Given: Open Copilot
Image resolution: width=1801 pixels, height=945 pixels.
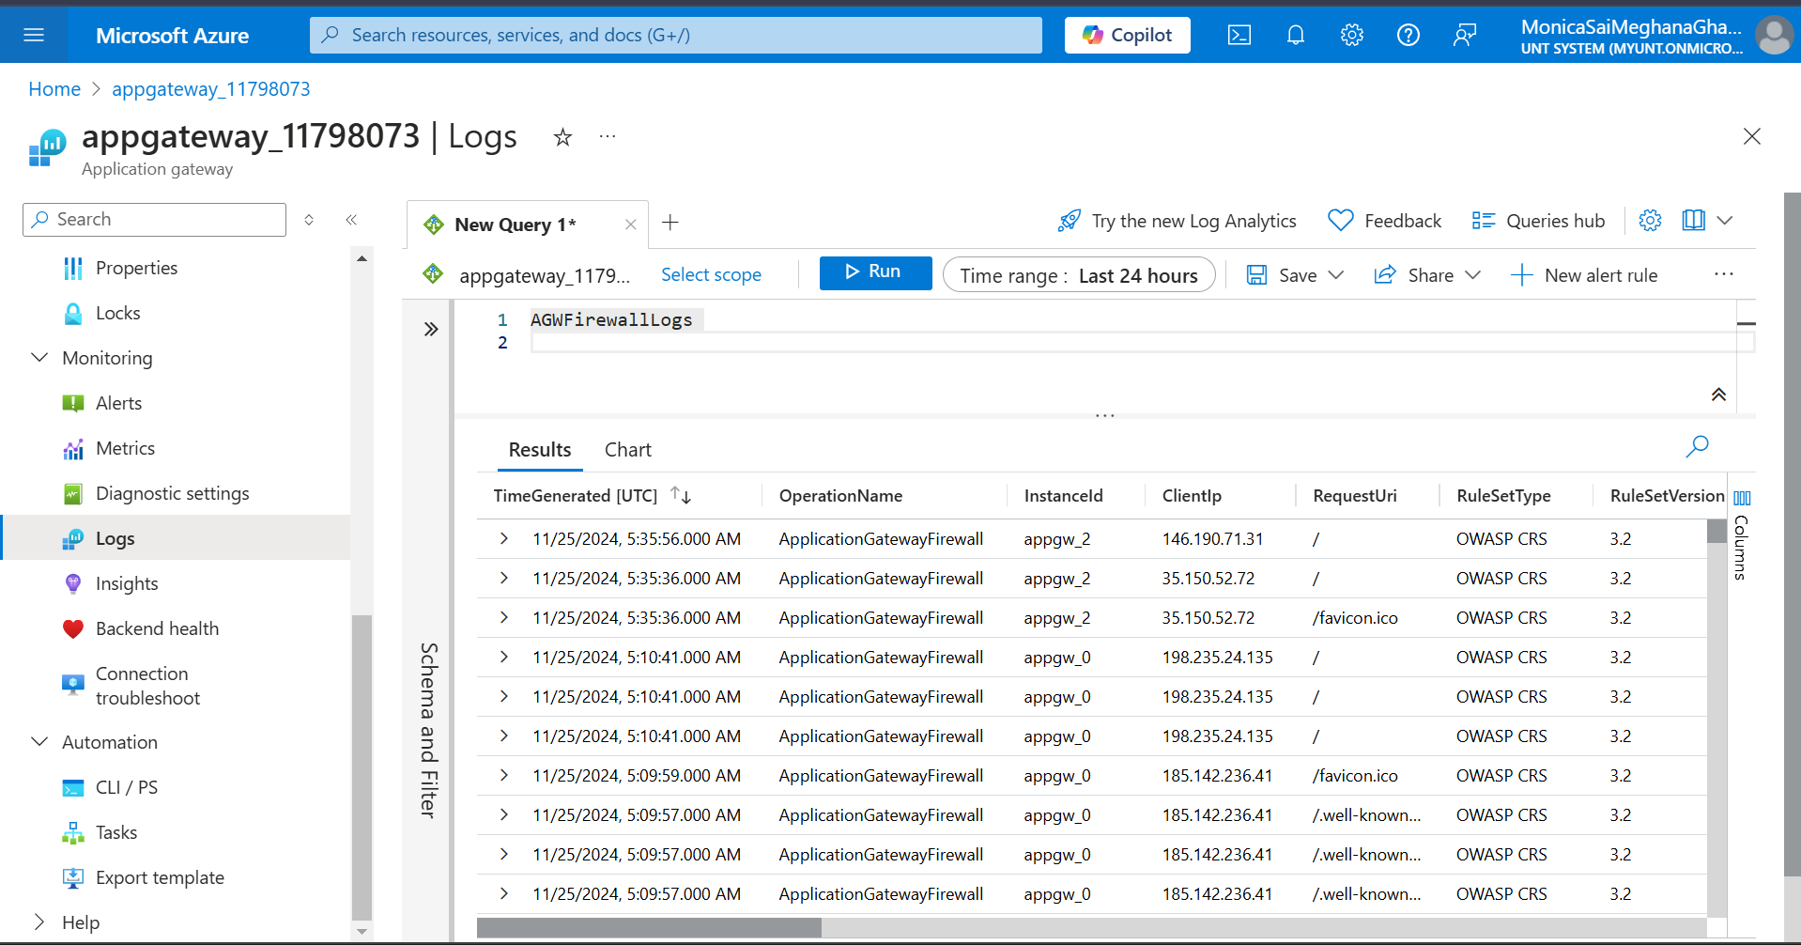Looking at the screenshot, I should tap(1127, 35).
